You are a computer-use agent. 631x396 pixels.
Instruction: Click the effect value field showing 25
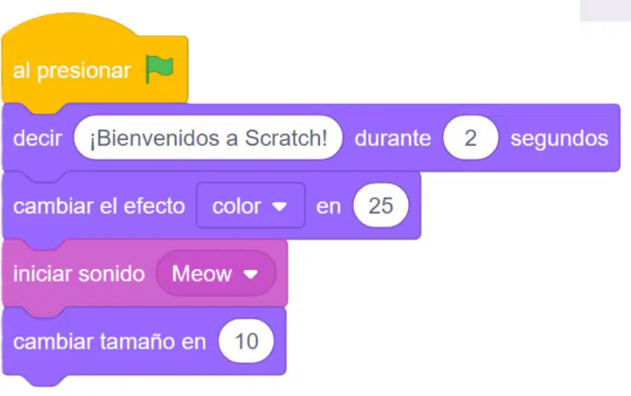point(381,205)
